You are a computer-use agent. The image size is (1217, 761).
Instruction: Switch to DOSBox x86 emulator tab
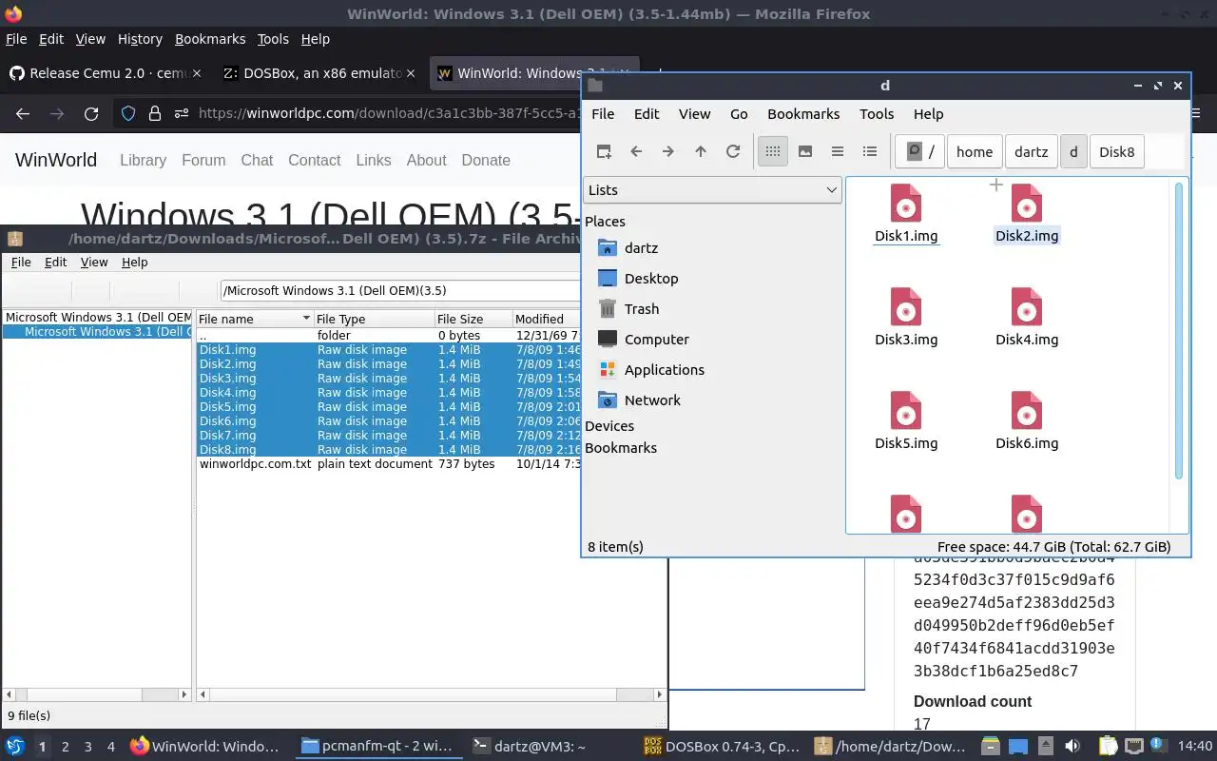(312, 73)
